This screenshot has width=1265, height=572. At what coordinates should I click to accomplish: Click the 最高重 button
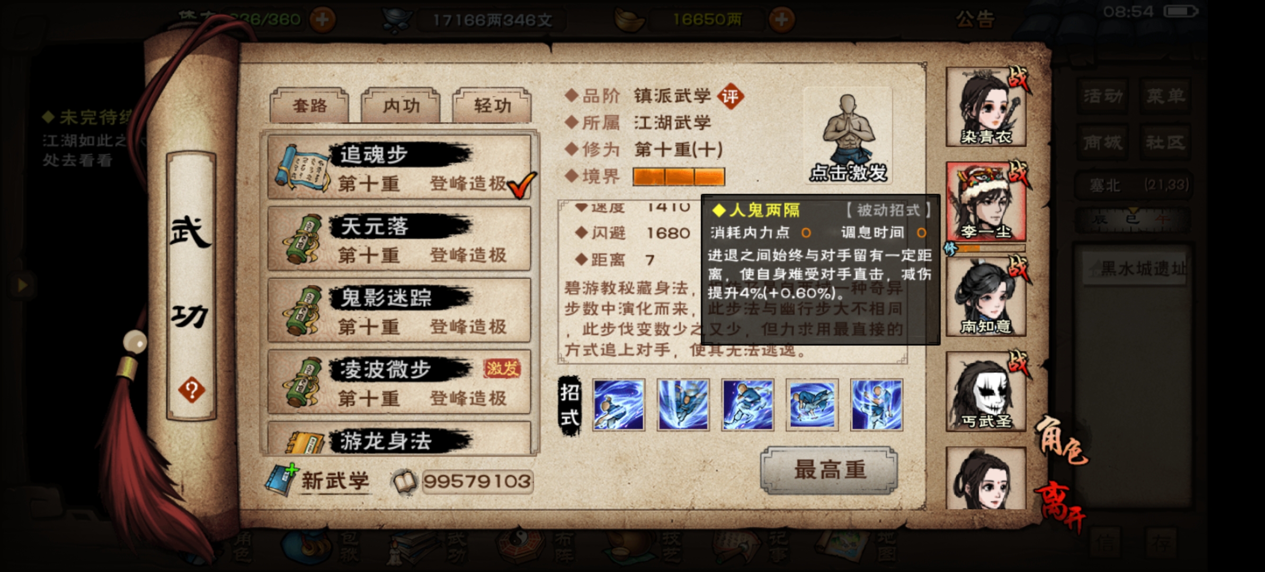[x=829, y=470]
